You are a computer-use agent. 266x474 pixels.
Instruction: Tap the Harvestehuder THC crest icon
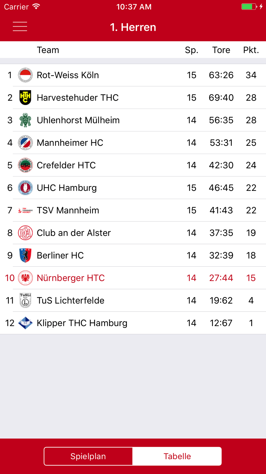pyautogui.click(x=25, y=98)
